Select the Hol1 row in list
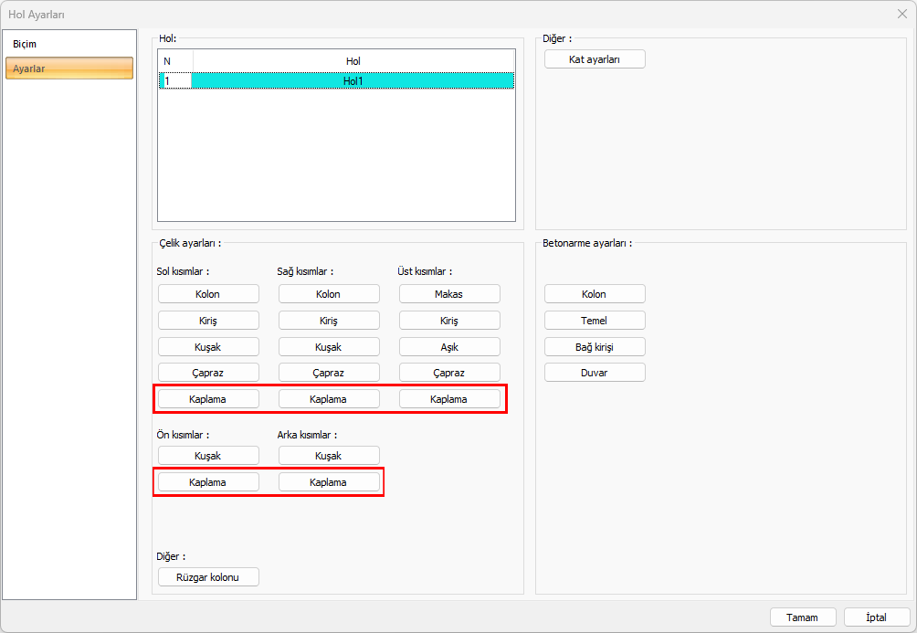The image size is (917, 633). [353, 80]
